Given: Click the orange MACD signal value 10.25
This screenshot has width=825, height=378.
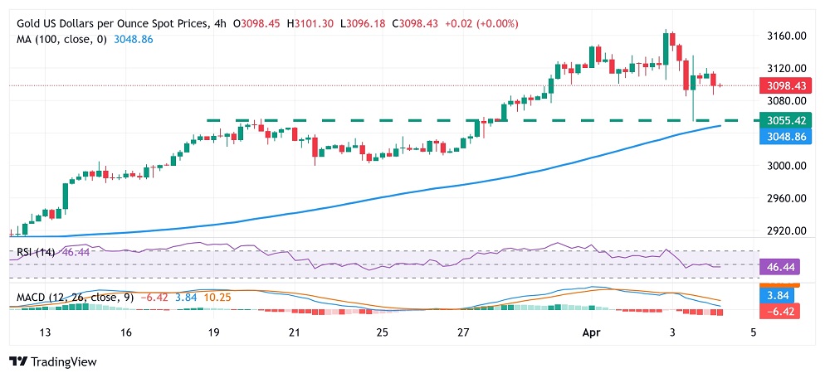Looking at the screenshot, I should coord(217,298).
